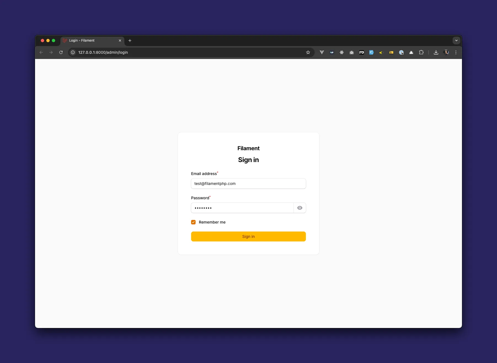Screen dimensions: 497x363
Task: Open the FD extension
Action: point(361,52)
